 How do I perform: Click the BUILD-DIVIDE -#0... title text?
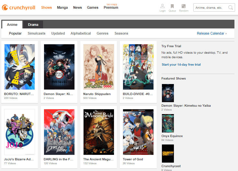(x=138, y=94)
